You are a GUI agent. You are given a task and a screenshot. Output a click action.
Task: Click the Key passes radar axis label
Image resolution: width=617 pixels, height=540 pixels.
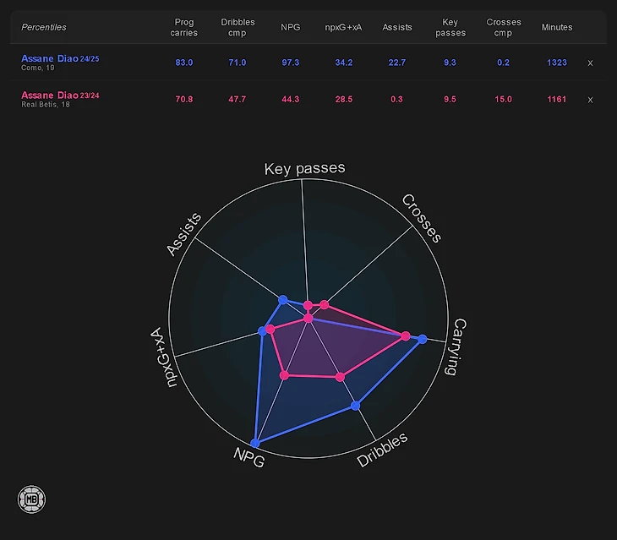tap(304, 168)
